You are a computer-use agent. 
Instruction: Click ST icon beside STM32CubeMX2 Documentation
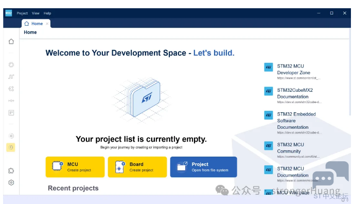pos(269,91)
